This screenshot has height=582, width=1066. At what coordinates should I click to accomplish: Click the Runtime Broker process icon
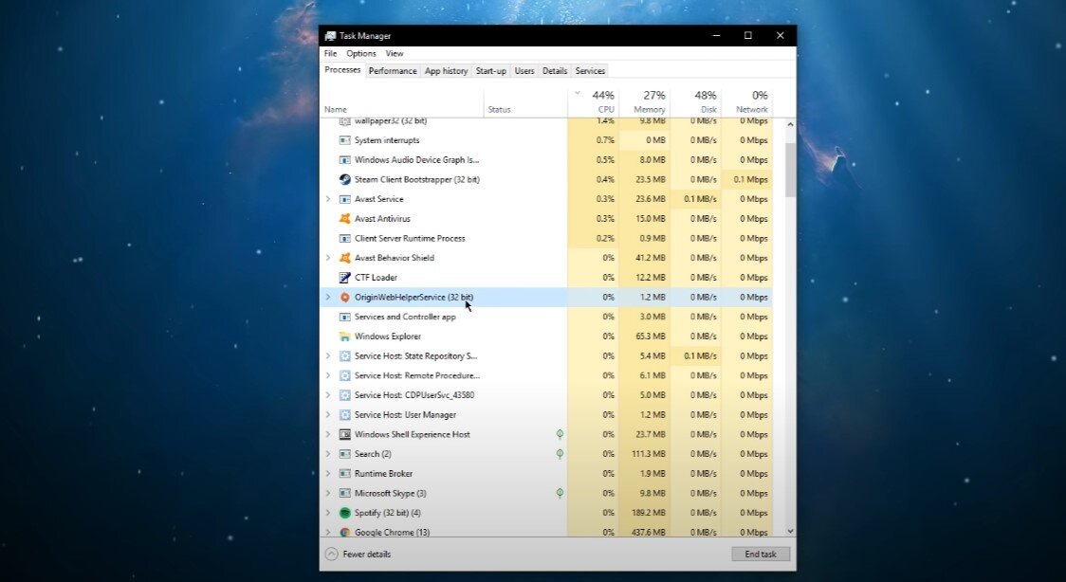[344, 473]
